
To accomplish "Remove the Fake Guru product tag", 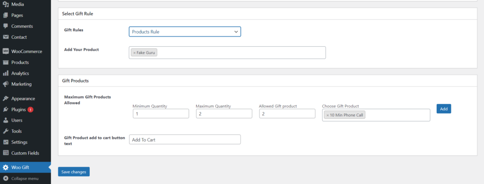I will (x=134, y=53).
